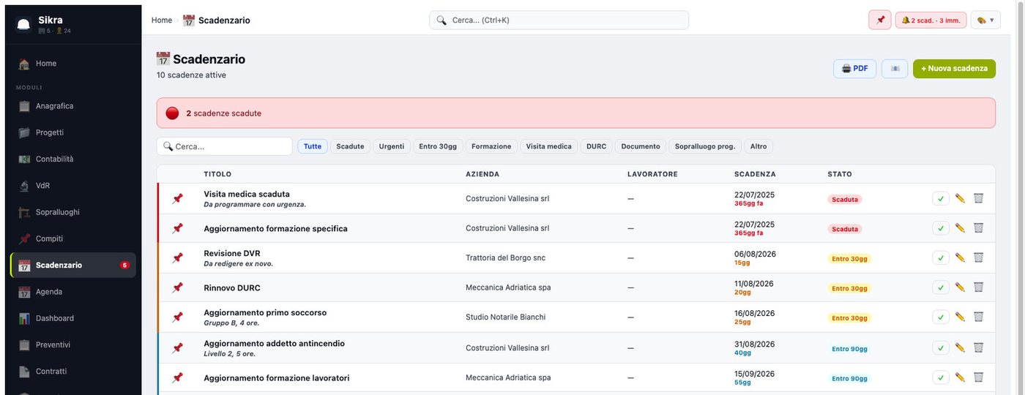
Task: Select the Scadute filter tab
Action: 350,146
